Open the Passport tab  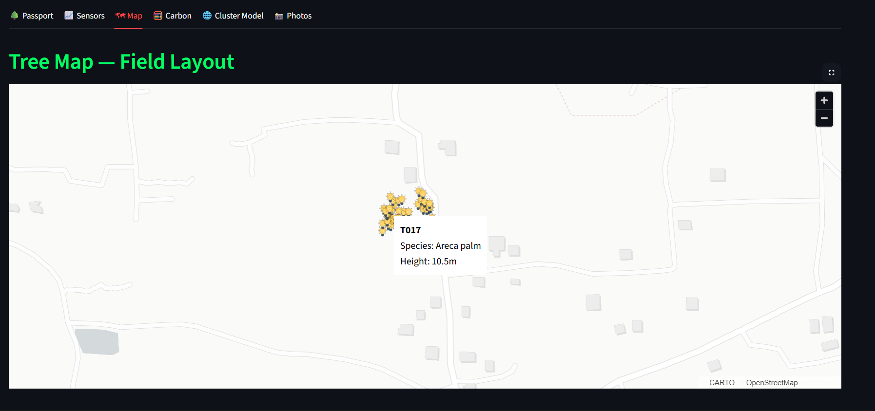[32, 16]
